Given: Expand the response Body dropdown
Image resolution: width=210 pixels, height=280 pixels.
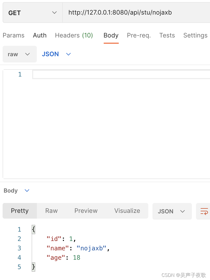Looking at the screenshot, I should click(x=16, y=190).
